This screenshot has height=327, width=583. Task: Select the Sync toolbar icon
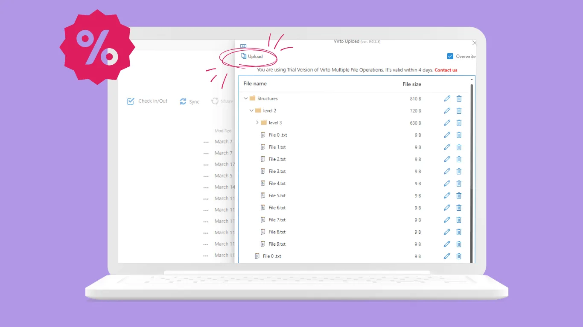coord(183,101)
